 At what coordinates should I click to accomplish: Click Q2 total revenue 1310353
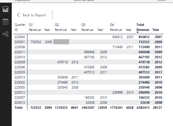tap(61, 108)
